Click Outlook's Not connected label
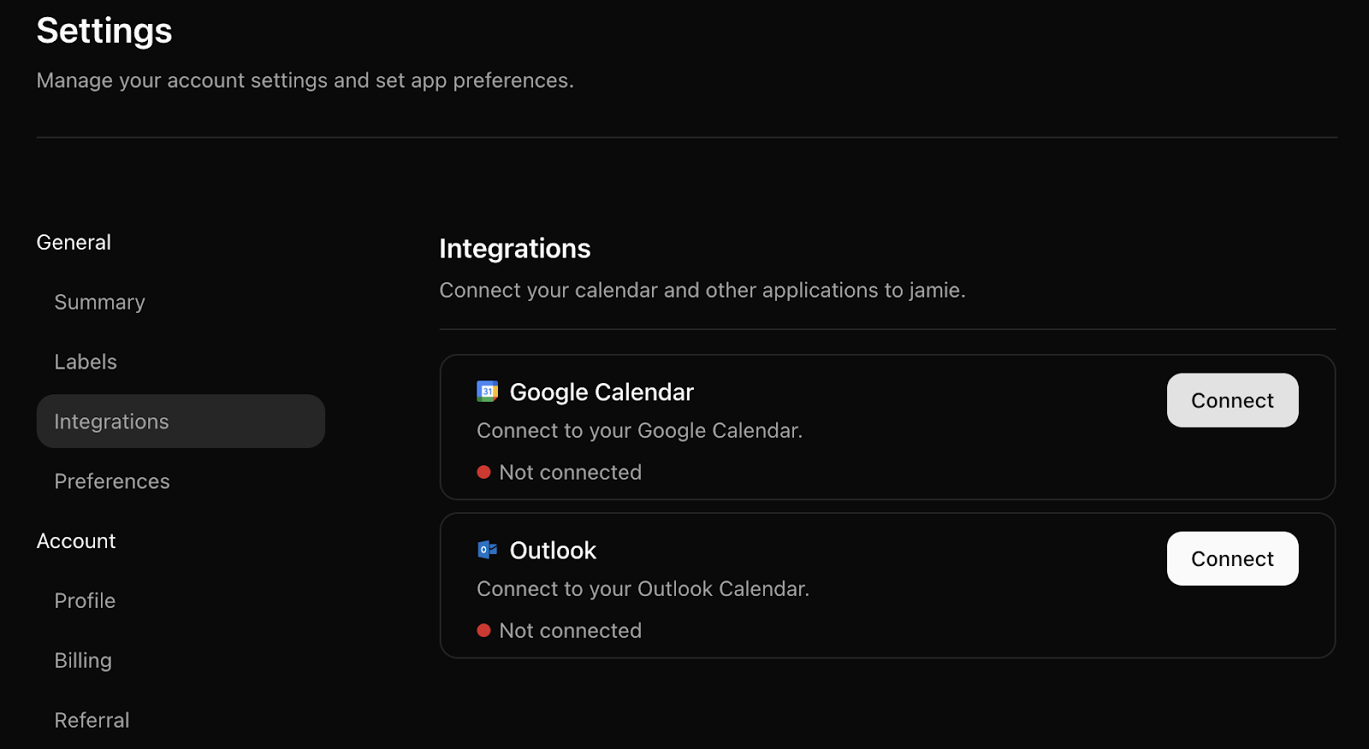 coord(570,630)
